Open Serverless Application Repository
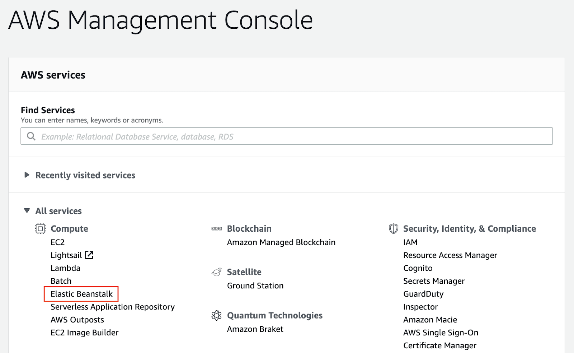 click(x=113, y=307)
